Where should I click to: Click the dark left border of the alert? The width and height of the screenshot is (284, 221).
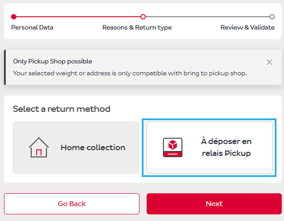pyautogui.click(x=5, y=67)
